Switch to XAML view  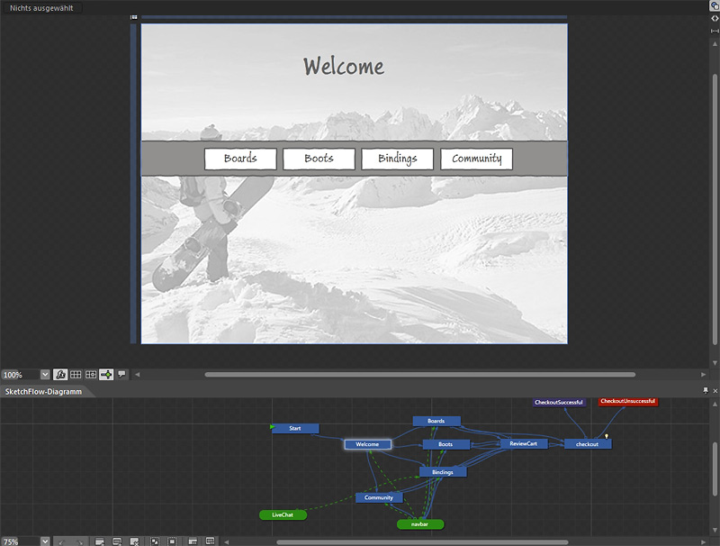(x=715, y=18)
